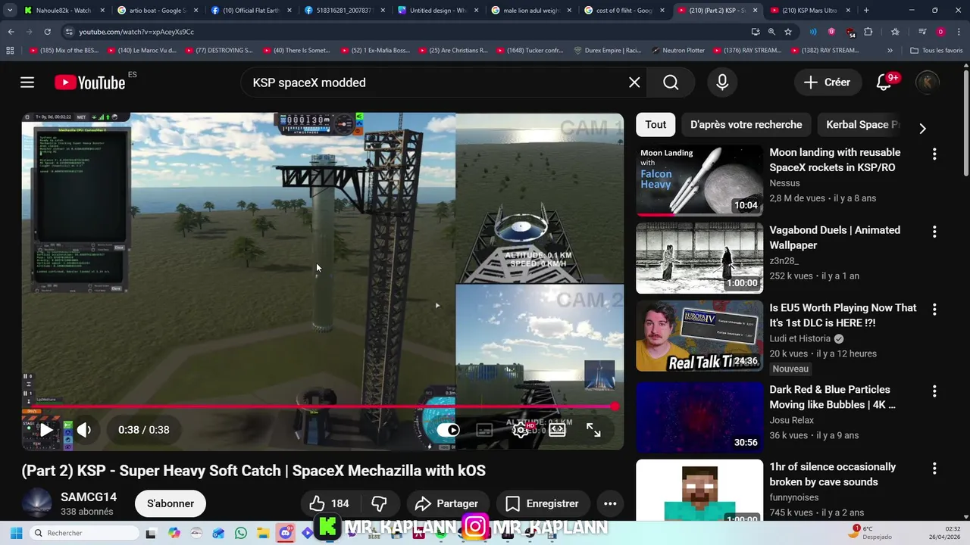This screenshot has width=970, height=545.
Task: Save the video with Enregistrer
Action: point(543,503)
